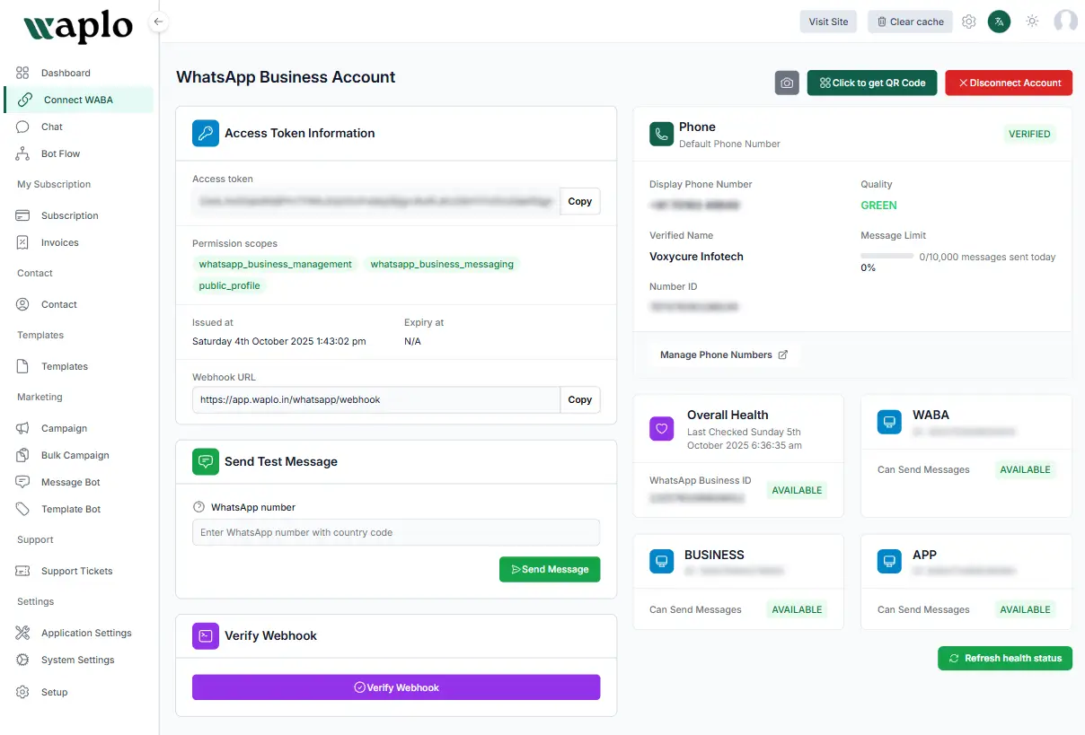Click to get QR Code

pyautogui.click(x=871, y=83)
